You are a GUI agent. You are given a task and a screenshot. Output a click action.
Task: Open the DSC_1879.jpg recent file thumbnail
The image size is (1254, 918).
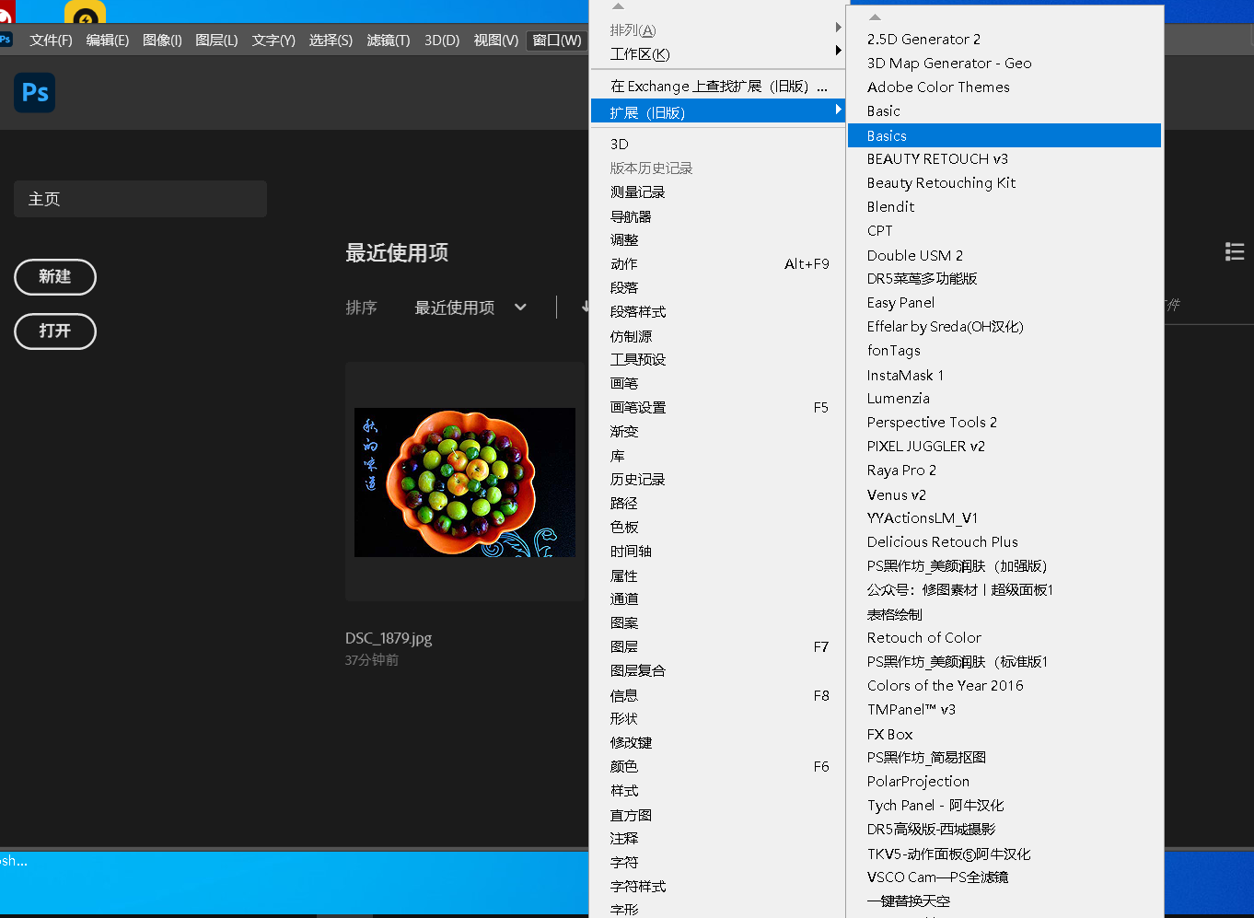click(x=465, y=482)
